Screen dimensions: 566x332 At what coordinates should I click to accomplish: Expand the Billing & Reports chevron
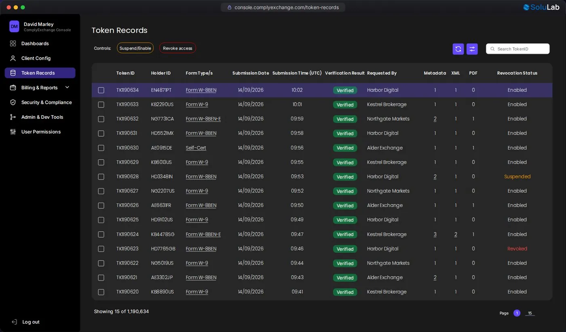tap(67, 87)
